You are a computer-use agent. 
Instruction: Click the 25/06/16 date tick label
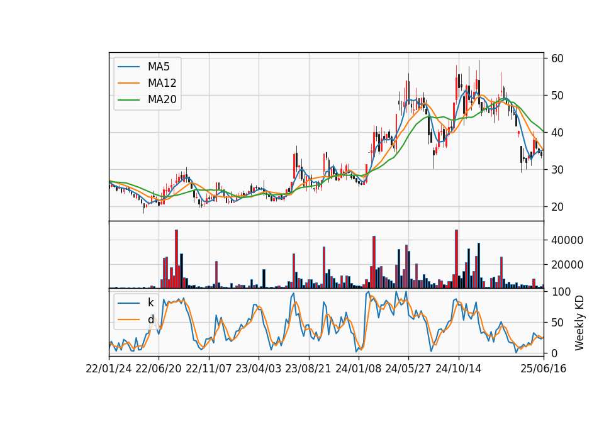[544, 369]
